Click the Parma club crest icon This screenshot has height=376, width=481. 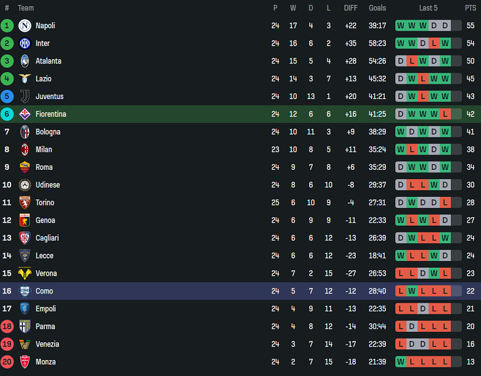pos(25,326)
